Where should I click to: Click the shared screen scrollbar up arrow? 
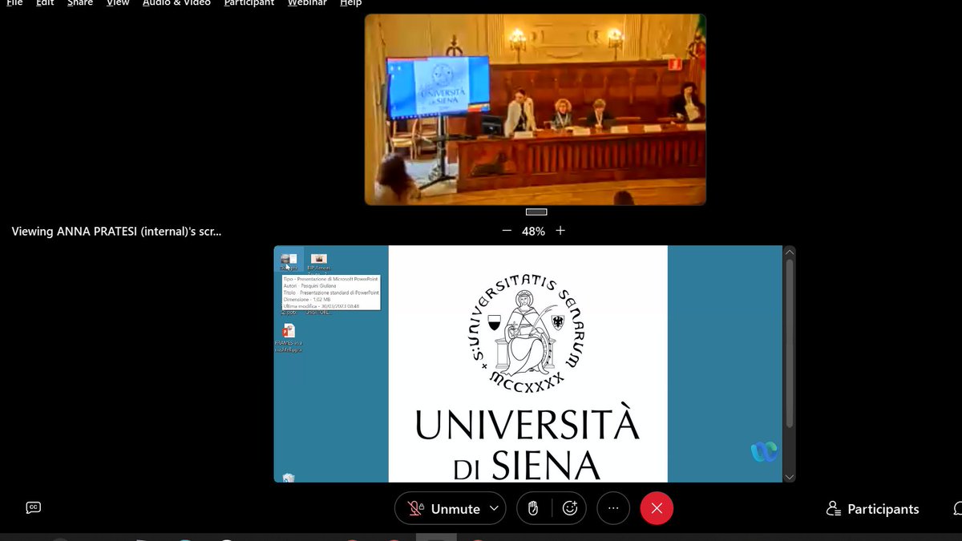[790, 252]
